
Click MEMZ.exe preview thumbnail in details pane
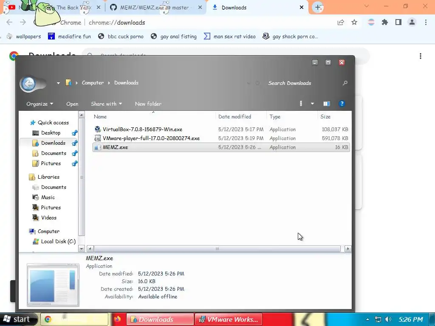point(53,285)
